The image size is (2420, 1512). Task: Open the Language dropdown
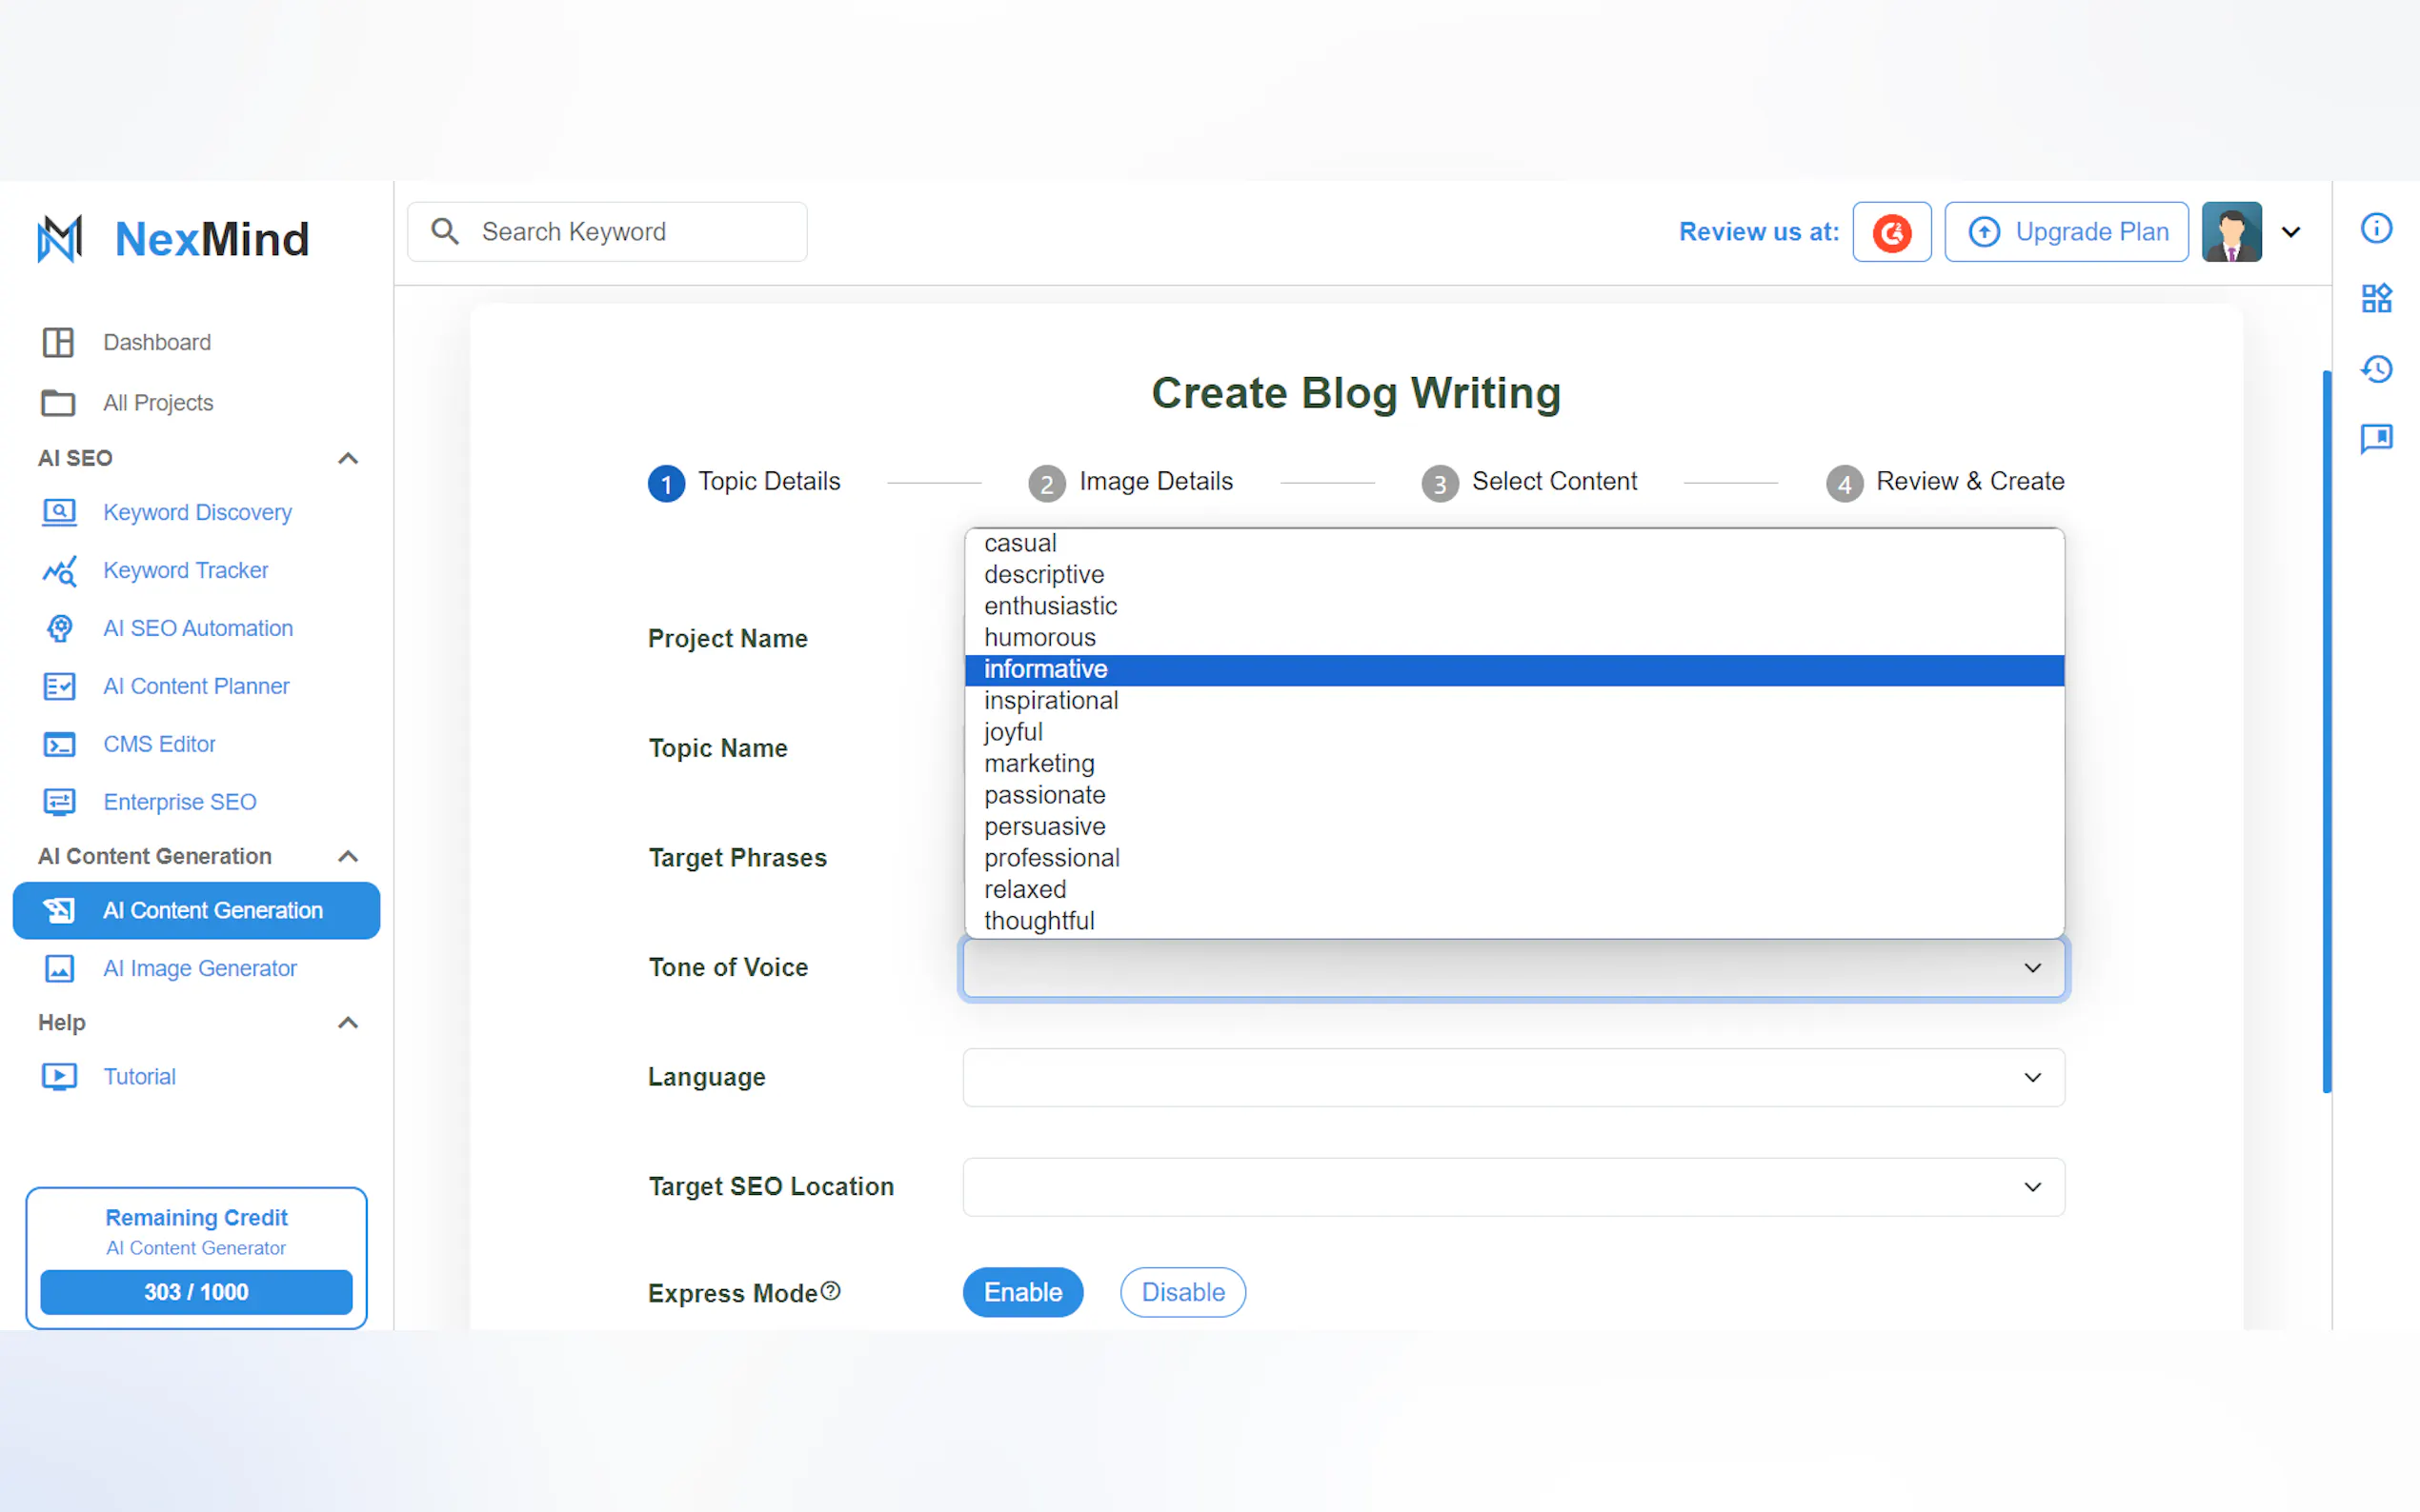tap(1513, 1077)
